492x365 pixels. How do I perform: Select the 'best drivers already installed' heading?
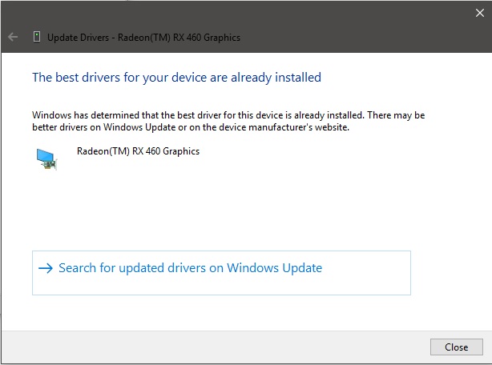coord(176,78)
